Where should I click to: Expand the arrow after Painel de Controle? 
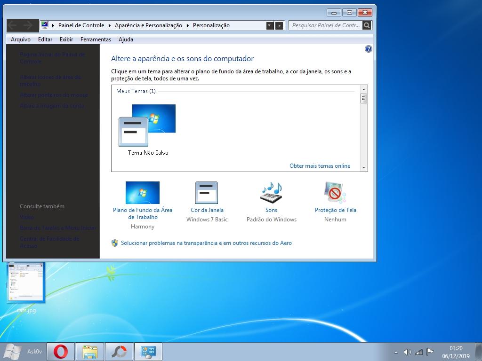[109, 25]
